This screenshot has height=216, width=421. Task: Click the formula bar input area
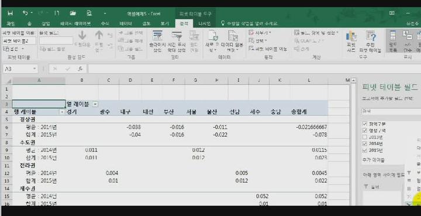point(254,68)
